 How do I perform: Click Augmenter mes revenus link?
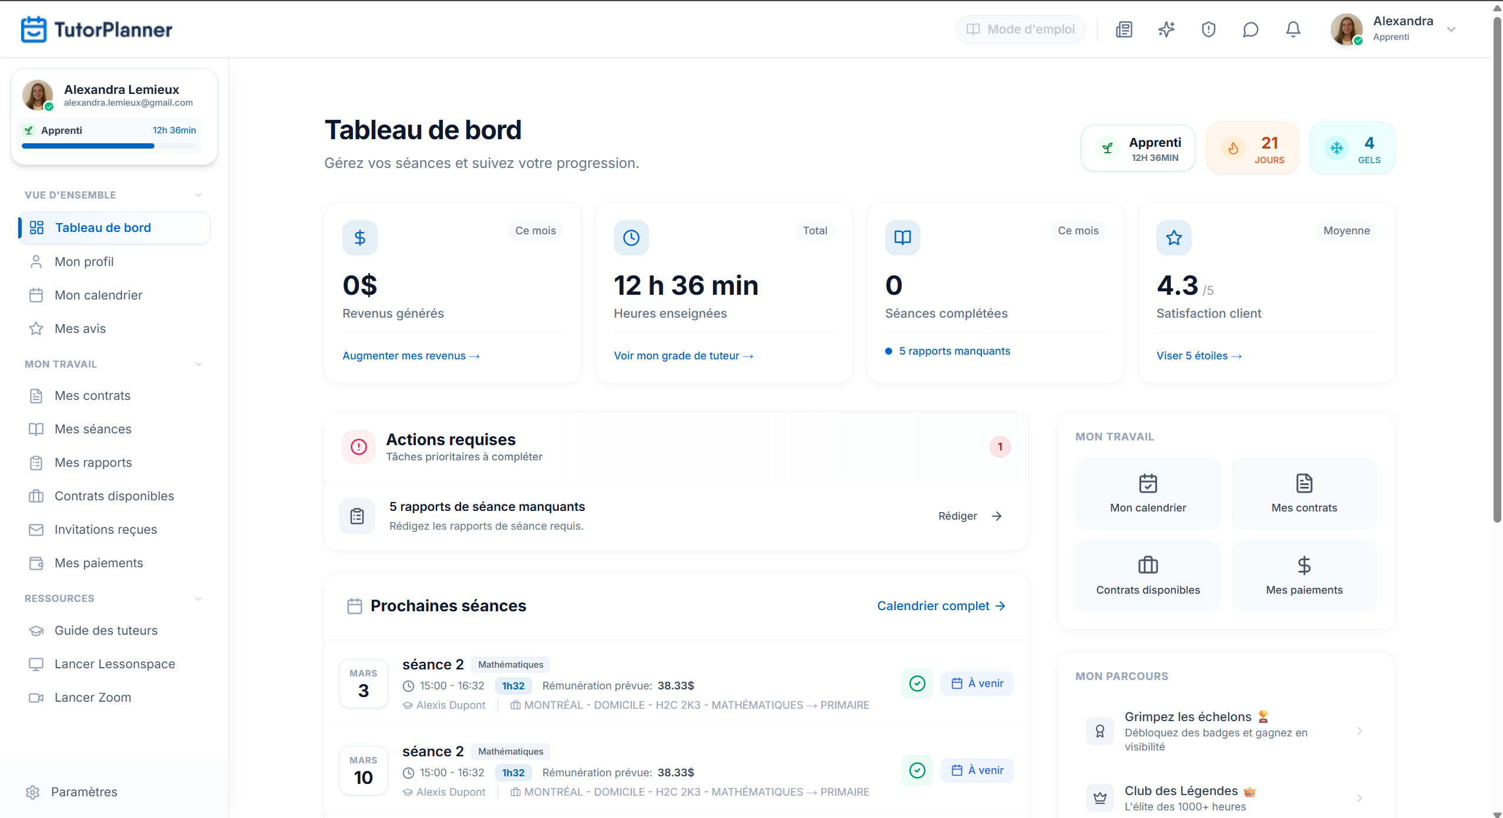[x=411, y=355]
